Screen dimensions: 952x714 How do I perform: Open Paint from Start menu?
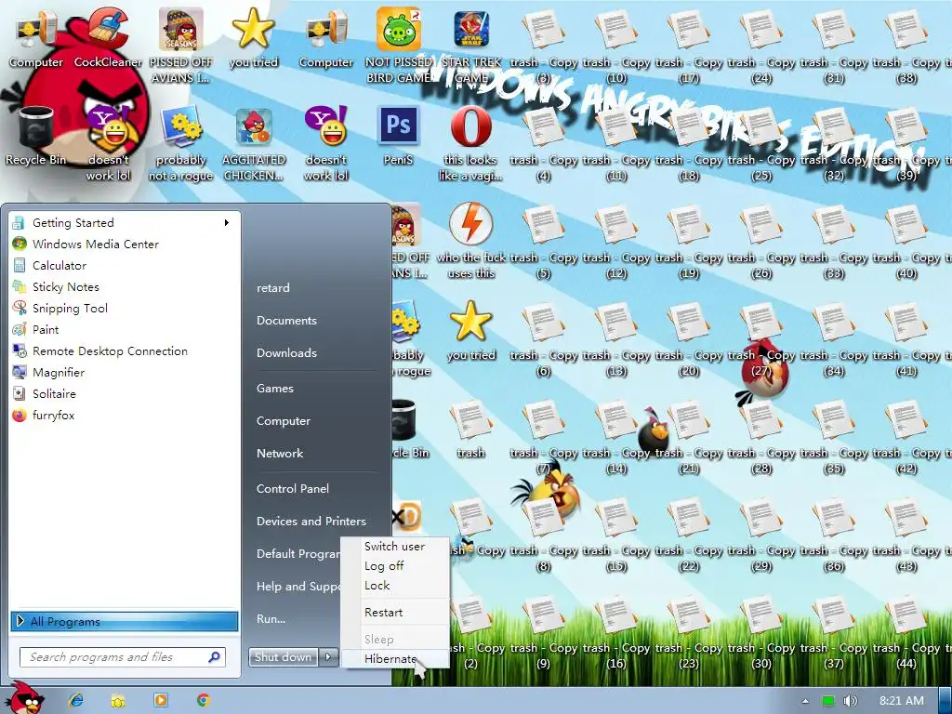pyautogui.click(x=125, y=330)
